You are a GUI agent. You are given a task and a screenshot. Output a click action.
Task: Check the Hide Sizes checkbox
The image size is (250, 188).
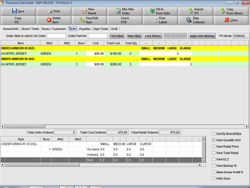pyautogui.click(x=214, y=178)
